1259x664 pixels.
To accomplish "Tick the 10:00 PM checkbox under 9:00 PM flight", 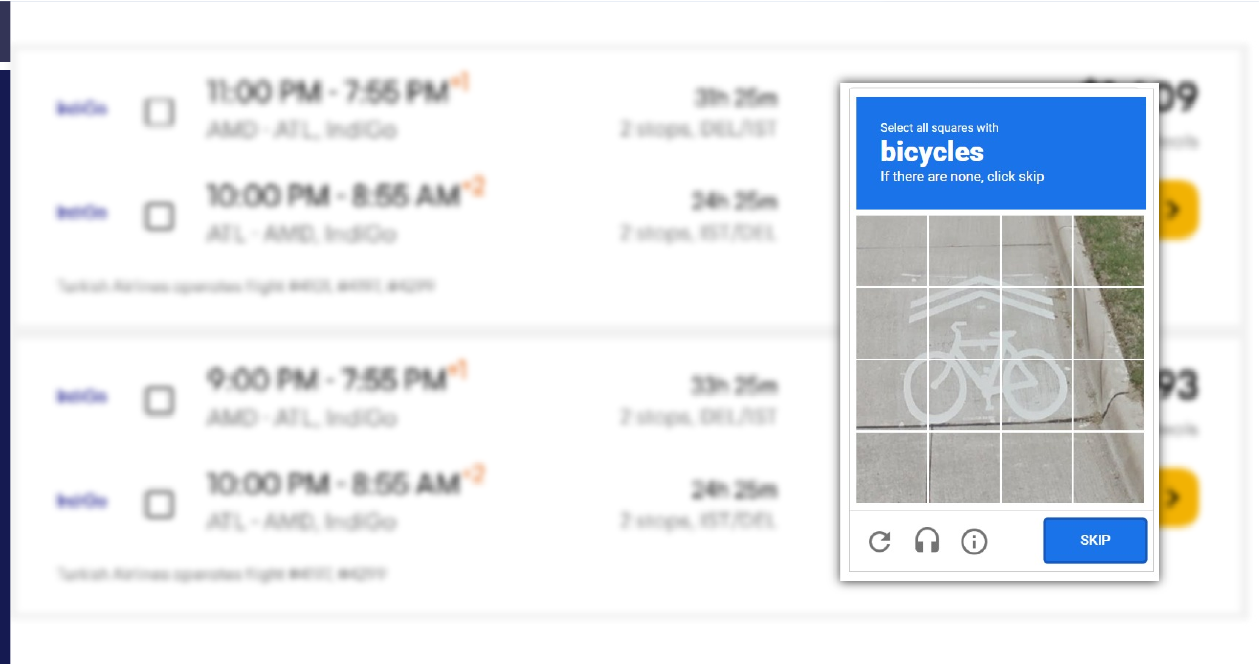I will (x=159, y=504).
